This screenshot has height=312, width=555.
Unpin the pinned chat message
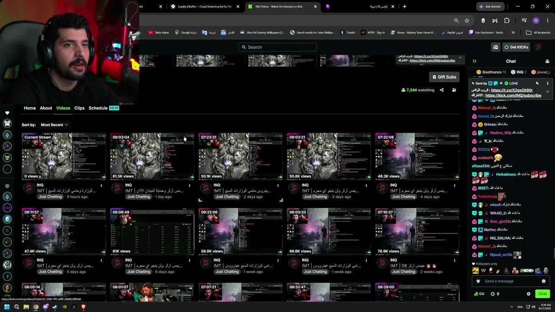(x=537, y=83)
